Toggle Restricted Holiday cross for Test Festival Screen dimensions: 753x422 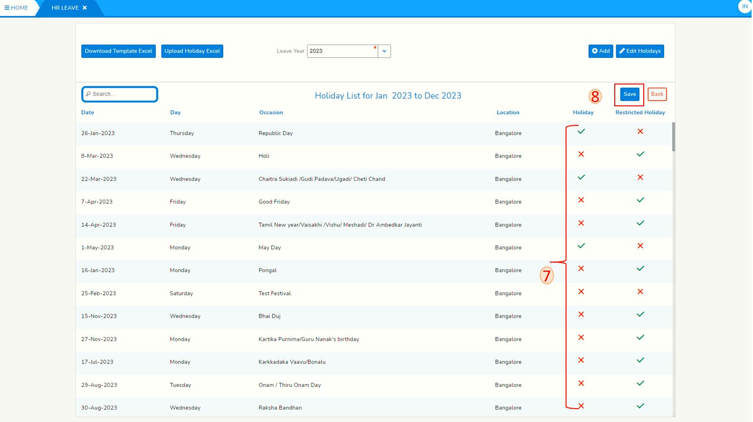click(640, 292)
